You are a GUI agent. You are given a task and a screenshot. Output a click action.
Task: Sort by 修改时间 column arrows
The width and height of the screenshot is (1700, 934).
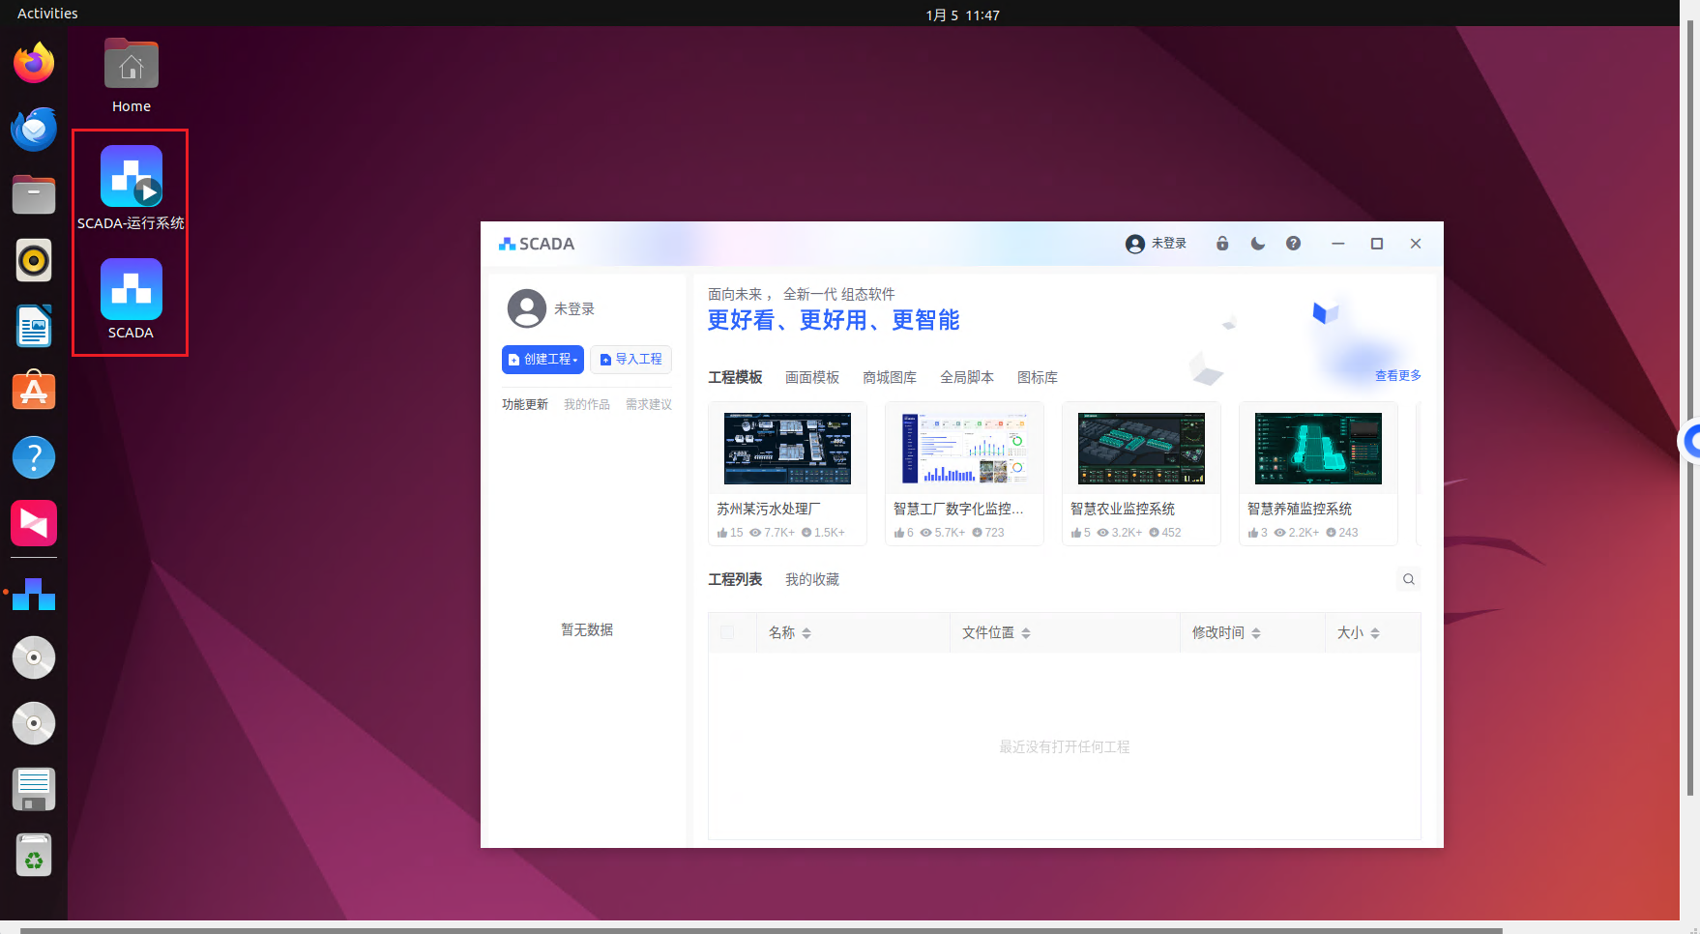point(1256,633)
